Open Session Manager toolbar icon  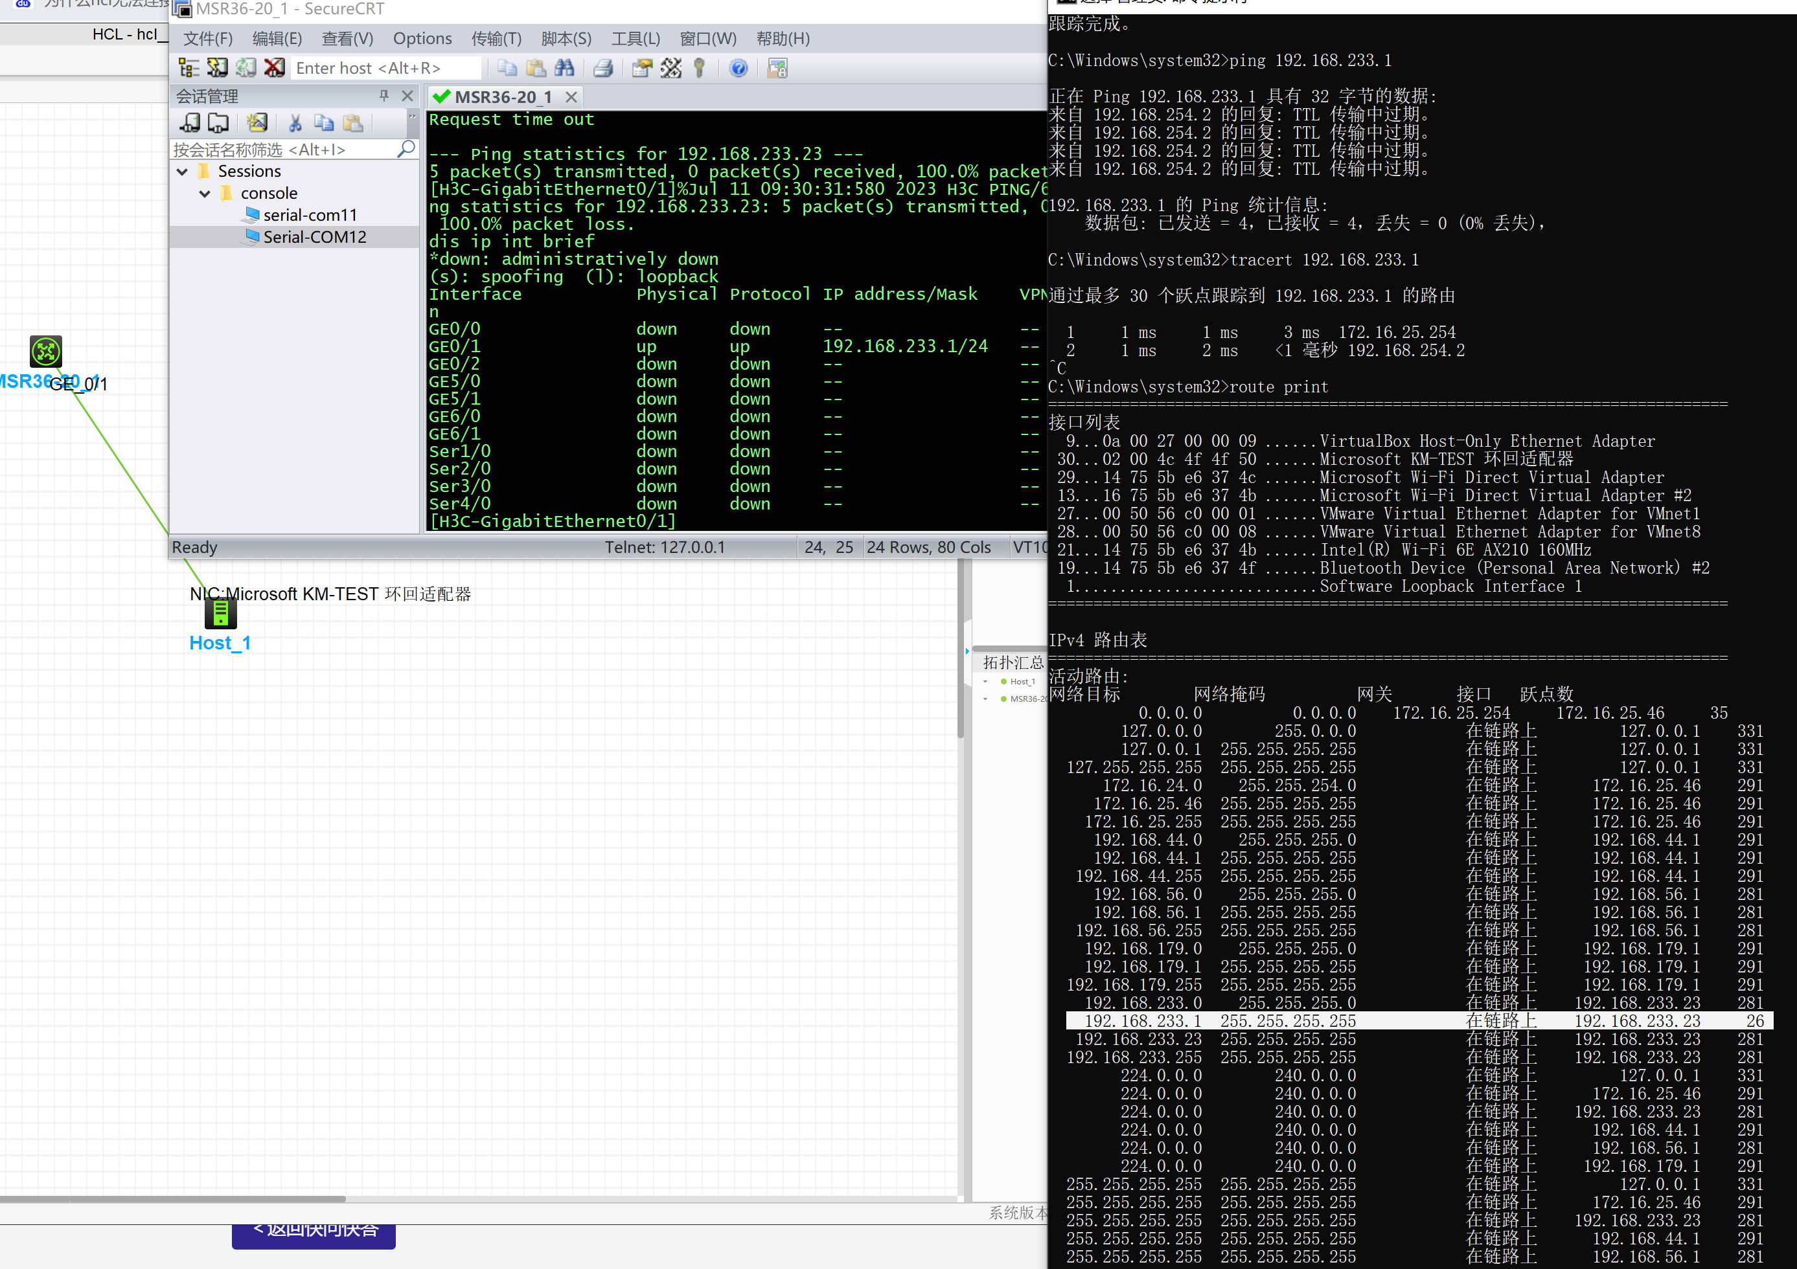click(x=189, y=68)
